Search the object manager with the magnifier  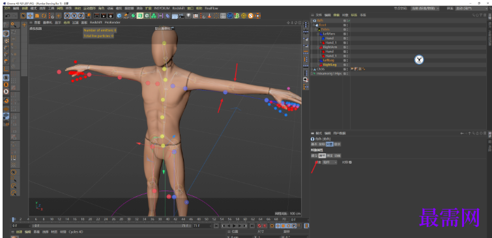click(x=474, y=15)
